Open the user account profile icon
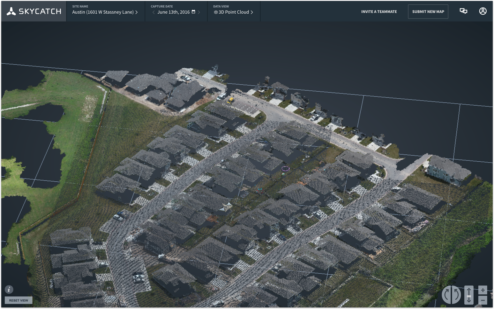Viewport: 494px width, 309px height. click(483, 11)
